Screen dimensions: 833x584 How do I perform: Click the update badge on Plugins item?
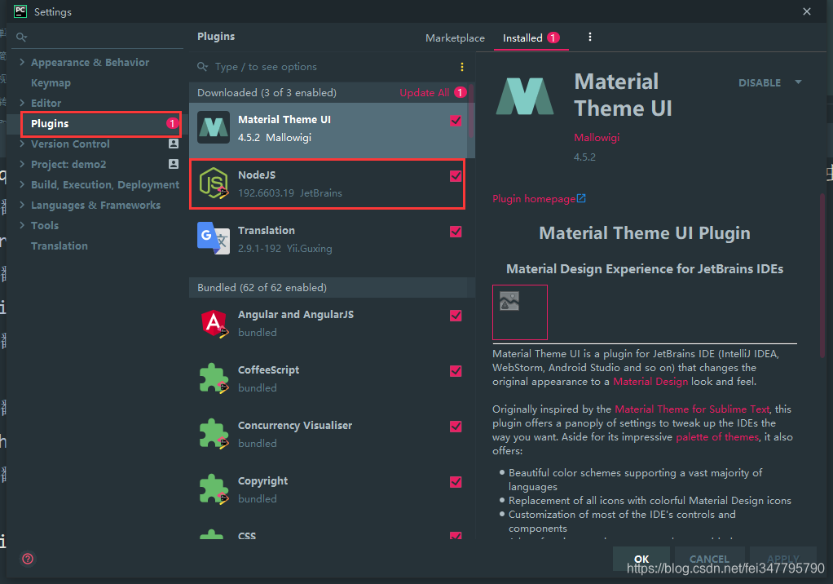[172, 123]
